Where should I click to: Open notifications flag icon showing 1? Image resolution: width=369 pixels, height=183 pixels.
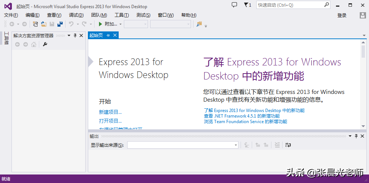248,5
